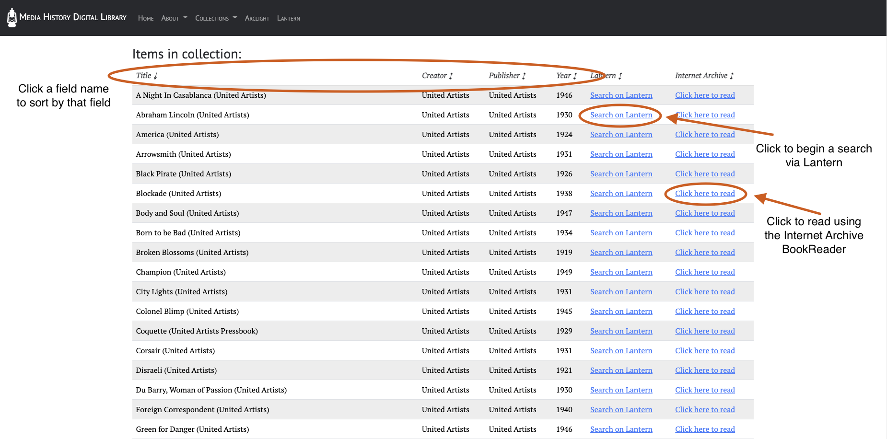Search on Lantern for Broken Blossoms
The image size is (887, 439).
(621, 253)
